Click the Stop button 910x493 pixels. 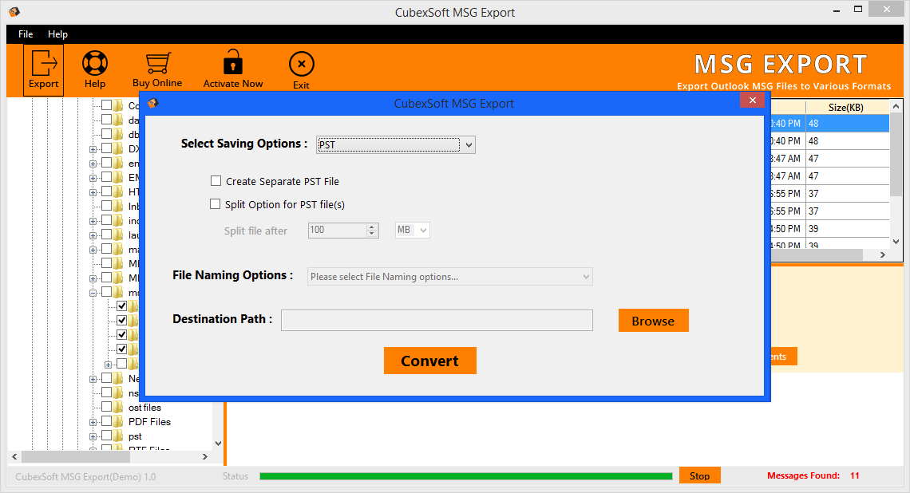coord(700,475)
